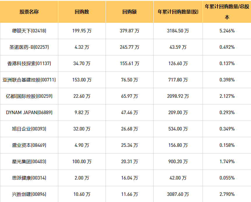The height and width of the screenshot is (202, 251).
Task: Click percentage value 1.749%
Action: tap(227, 162)
